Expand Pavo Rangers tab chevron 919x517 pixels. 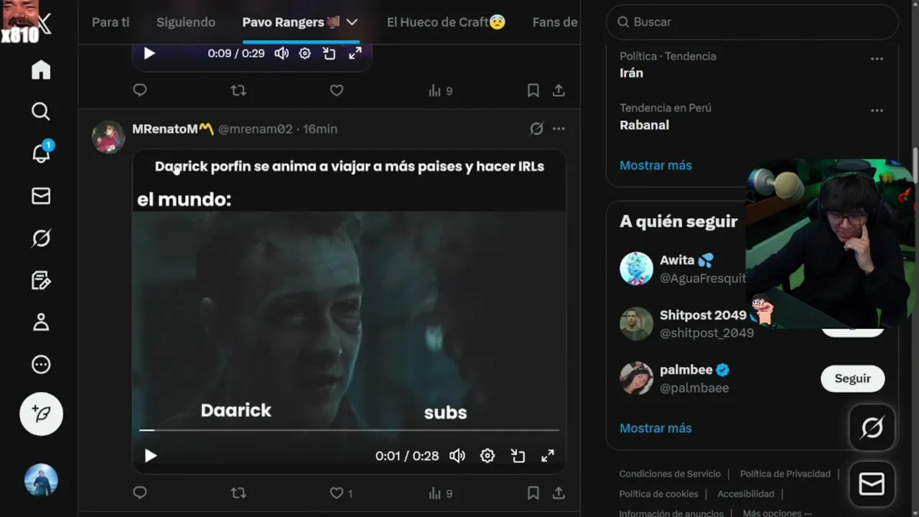pos(352,22)
